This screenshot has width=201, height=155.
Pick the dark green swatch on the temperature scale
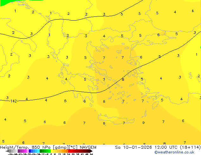click(41, 151)
